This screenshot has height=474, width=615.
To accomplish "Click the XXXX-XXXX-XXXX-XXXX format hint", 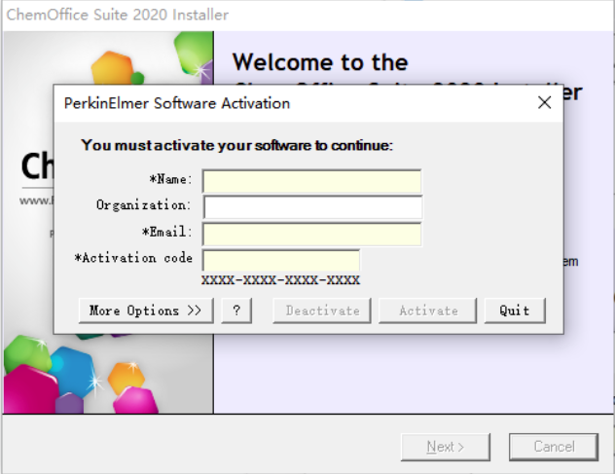I will (x=280, y=280).
